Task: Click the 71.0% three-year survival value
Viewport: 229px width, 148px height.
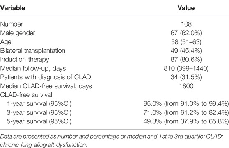Action: (x=153, y=113)
